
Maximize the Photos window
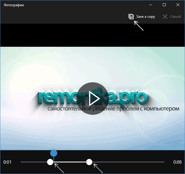click(x=164, y=5)
